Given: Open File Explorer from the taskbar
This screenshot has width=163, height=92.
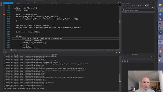Looking at the screenshot, I should pos(160,5).
